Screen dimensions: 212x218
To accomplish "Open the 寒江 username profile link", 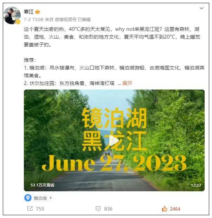I will [x=29, y=12].
